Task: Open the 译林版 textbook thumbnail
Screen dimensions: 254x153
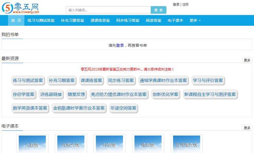Action: pyautogui.click(x=148, y=144)
